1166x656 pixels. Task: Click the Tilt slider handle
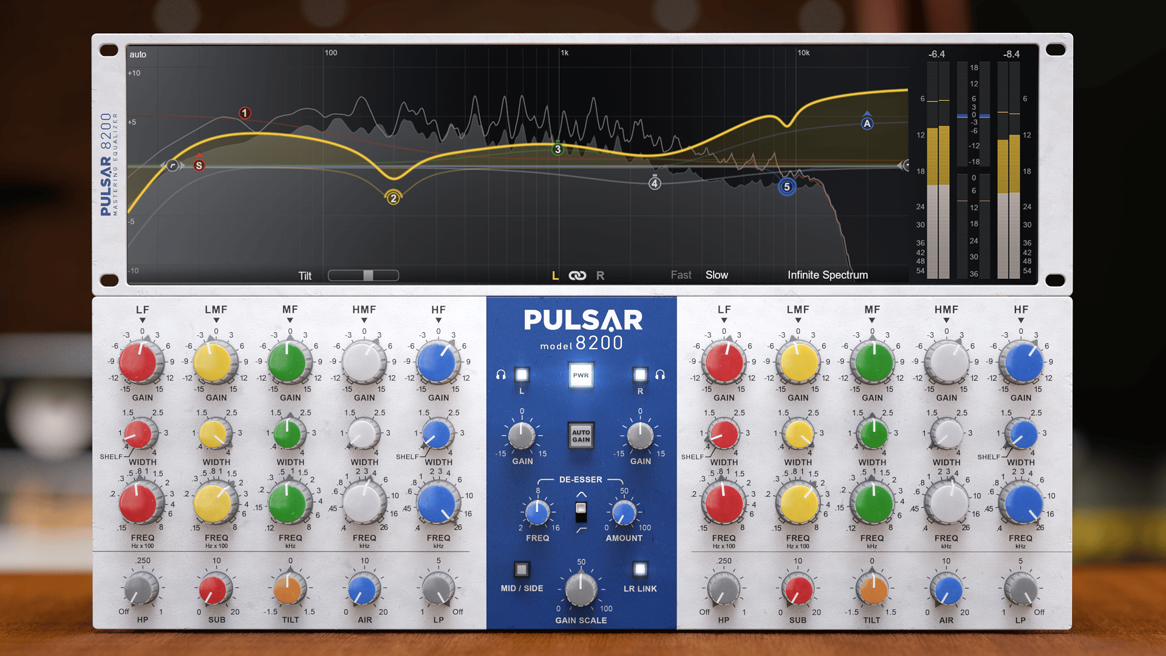click(x=368, y=275)
